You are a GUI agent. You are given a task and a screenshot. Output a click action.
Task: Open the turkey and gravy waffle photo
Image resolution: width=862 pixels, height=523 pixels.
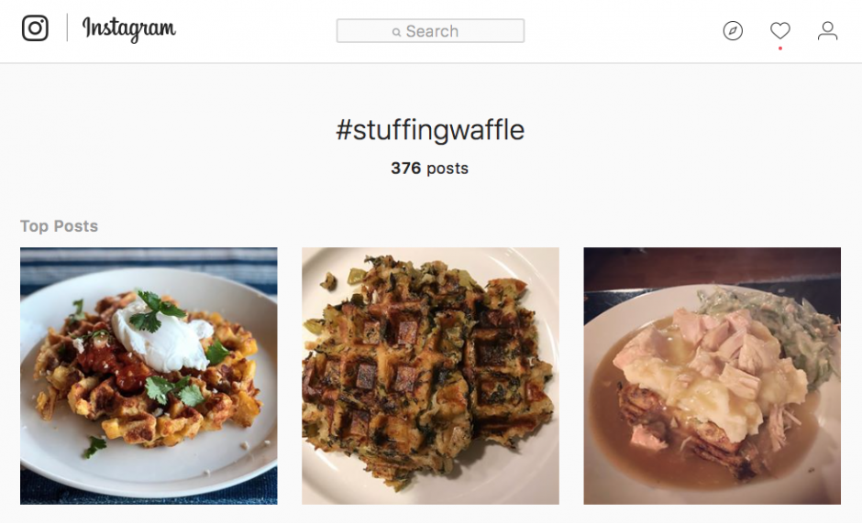[x=712, y=376]
